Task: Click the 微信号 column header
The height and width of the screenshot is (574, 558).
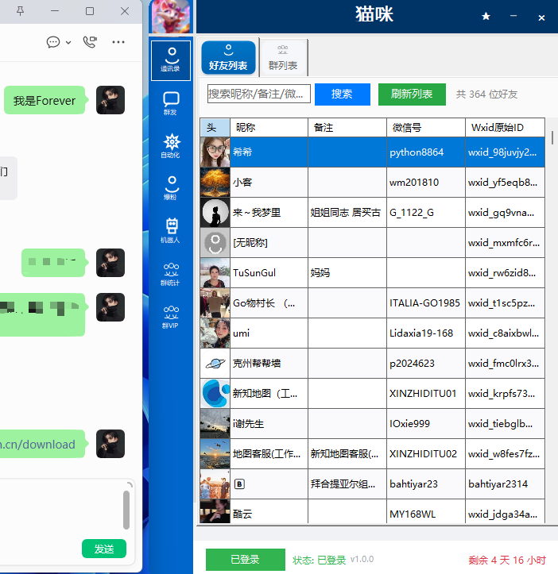Action: pos(425,127)
